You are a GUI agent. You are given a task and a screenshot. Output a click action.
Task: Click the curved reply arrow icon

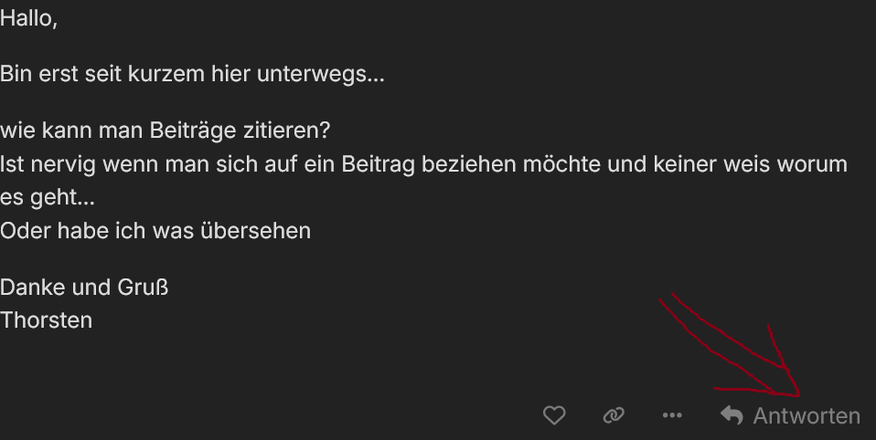click(x=732, y=415)
